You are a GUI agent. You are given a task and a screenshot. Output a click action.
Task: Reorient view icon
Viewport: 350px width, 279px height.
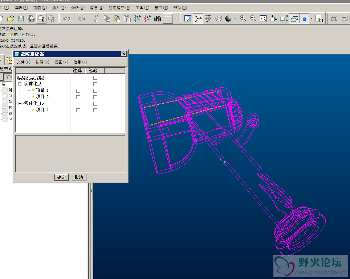coord(273,18)
